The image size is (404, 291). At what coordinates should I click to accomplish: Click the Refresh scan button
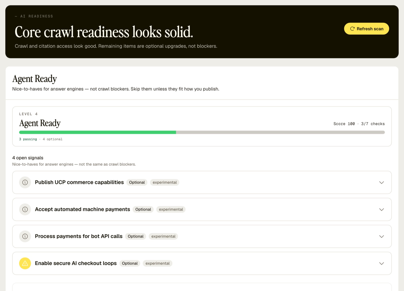pyautogui.click(x=366, y=29)
